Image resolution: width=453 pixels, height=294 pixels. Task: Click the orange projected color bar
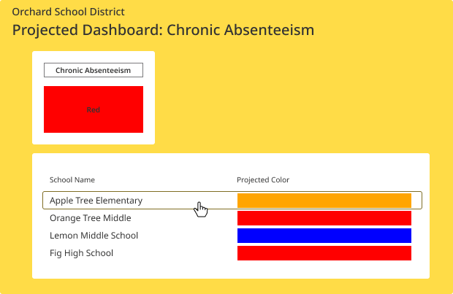pyautogui.click(x=324, y=201)
